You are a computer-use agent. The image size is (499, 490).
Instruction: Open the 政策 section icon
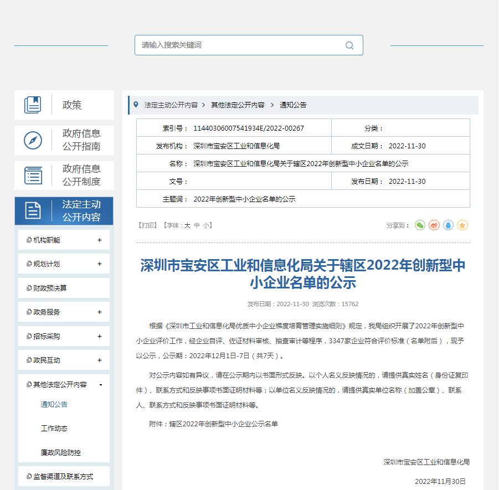click(33, 105)
